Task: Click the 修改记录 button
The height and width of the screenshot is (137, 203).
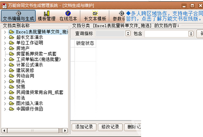Action: click(110, 127)
